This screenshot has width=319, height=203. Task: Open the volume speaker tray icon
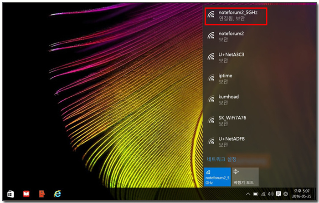271,194
